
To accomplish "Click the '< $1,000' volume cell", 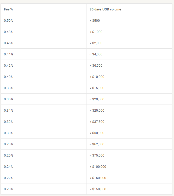I will point(129,32).
